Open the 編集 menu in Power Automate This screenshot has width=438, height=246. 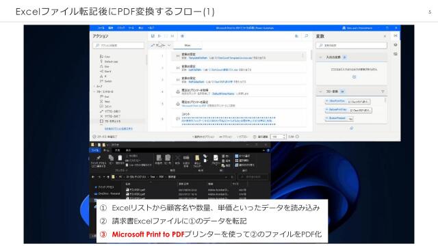pyautogui.click(x=111, y=28)
